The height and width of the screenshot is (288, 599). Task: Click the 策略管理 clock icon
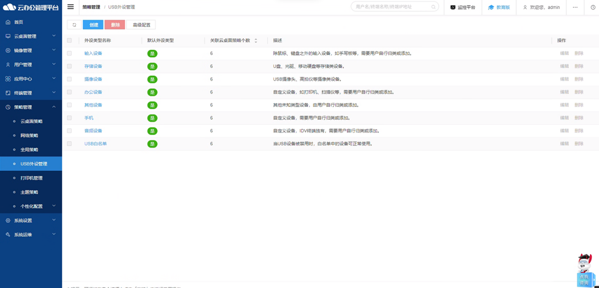[x=8, y=107]
